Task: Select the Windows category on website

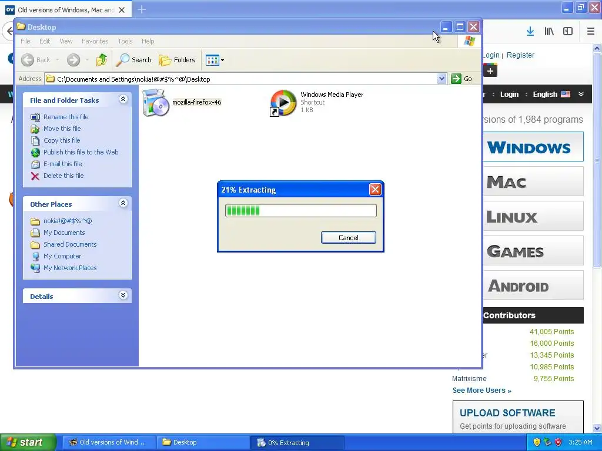Action: (x=533, y=146)
